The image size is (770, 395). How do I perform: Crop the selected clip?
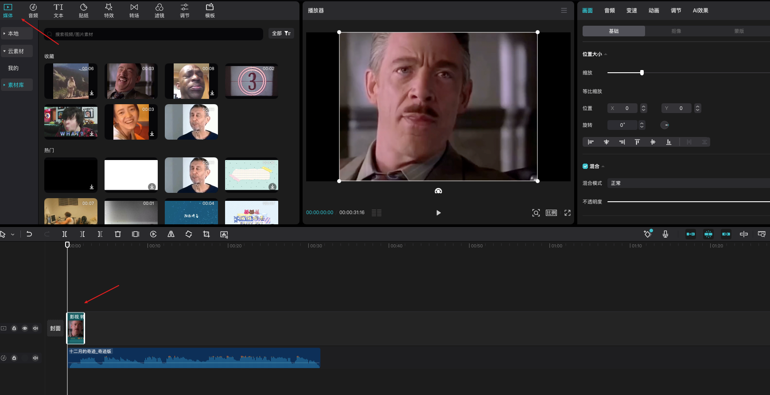[206, 234]
